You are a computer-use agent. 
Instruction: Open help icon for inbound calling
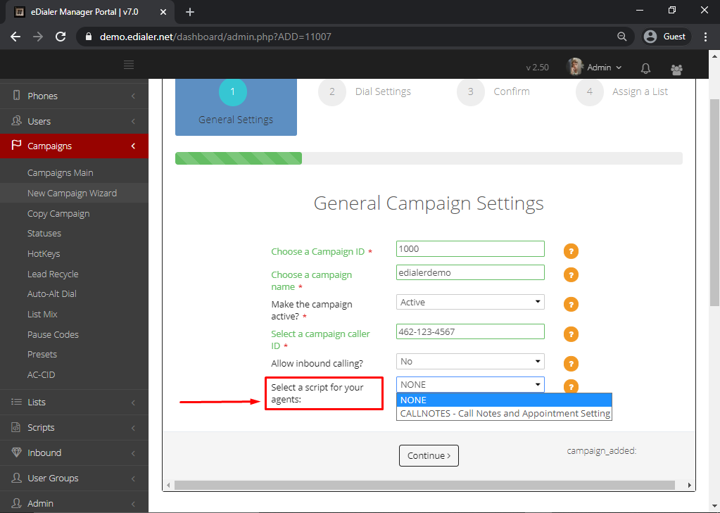coord(571,364)
